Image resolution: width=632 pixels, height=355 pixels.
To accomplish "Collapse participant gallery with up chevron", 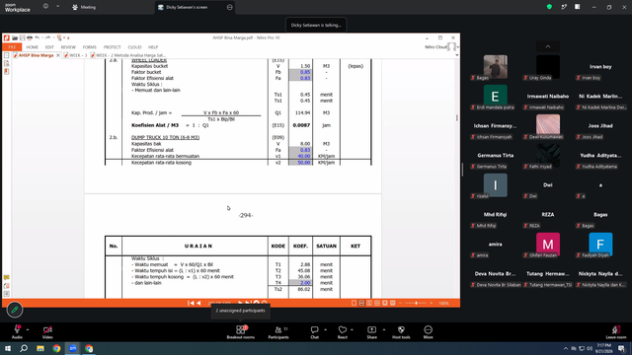I will coord(548,46).
